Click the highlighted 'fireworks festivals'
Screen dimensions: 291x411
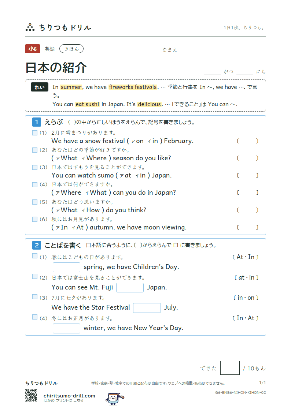(133, 87)
